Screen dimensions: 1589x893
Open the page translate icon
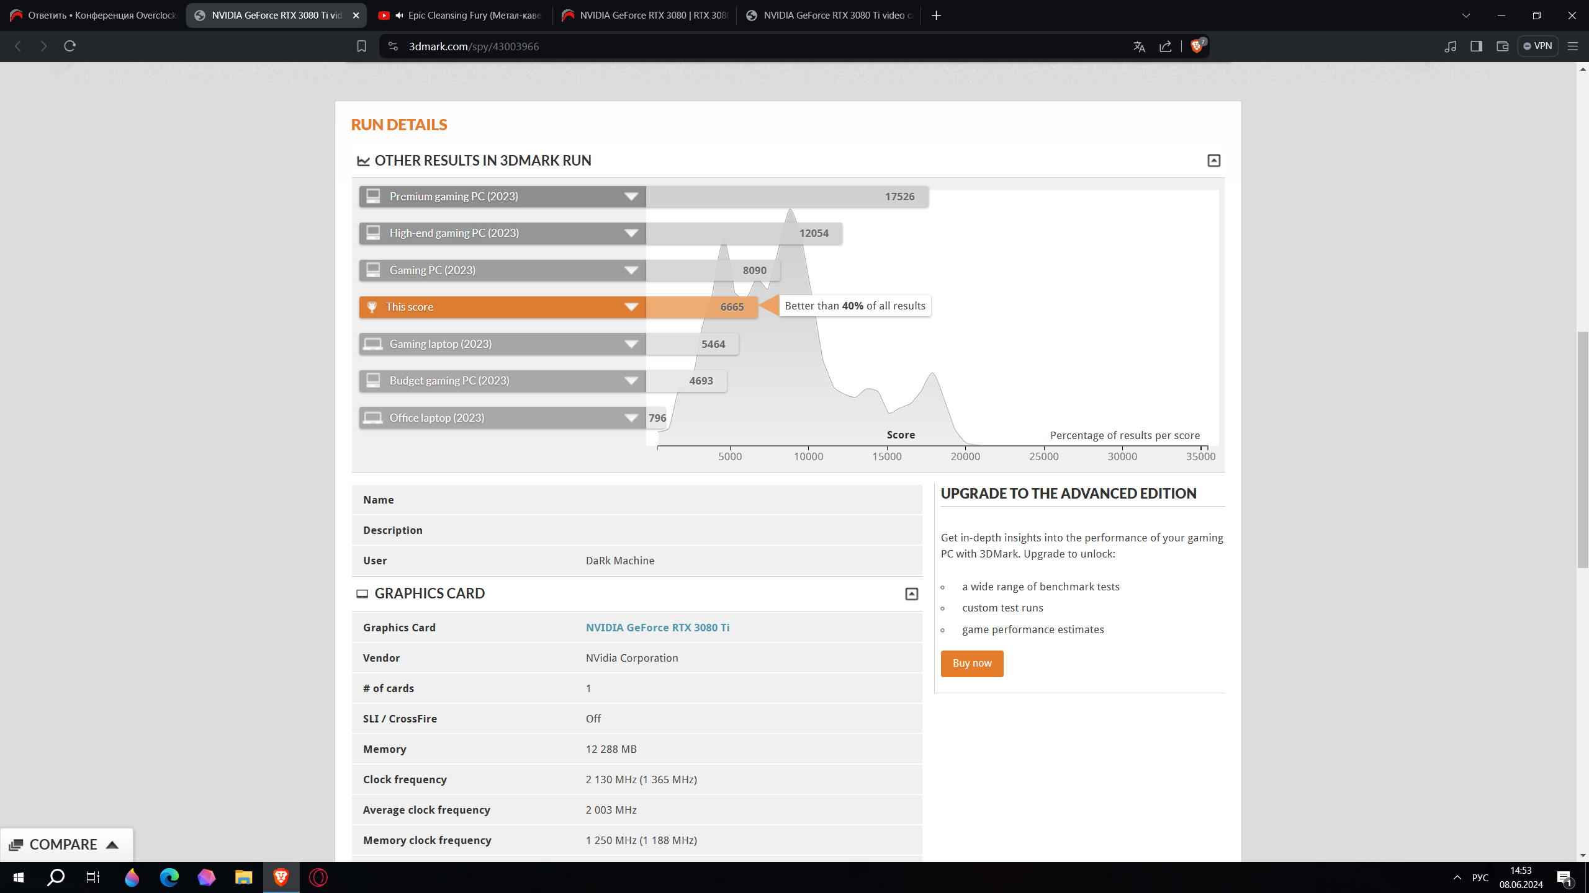click(x=1139, y=47)
